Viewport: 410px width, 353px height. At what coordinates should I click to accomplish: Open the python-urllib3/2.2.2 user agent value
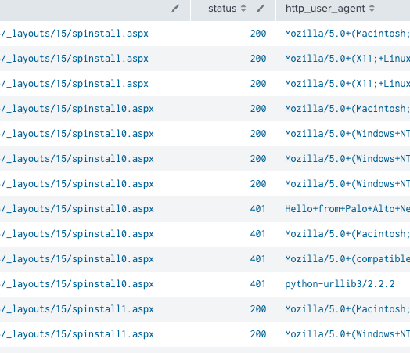pyautogui.click(x=340, y=284)
